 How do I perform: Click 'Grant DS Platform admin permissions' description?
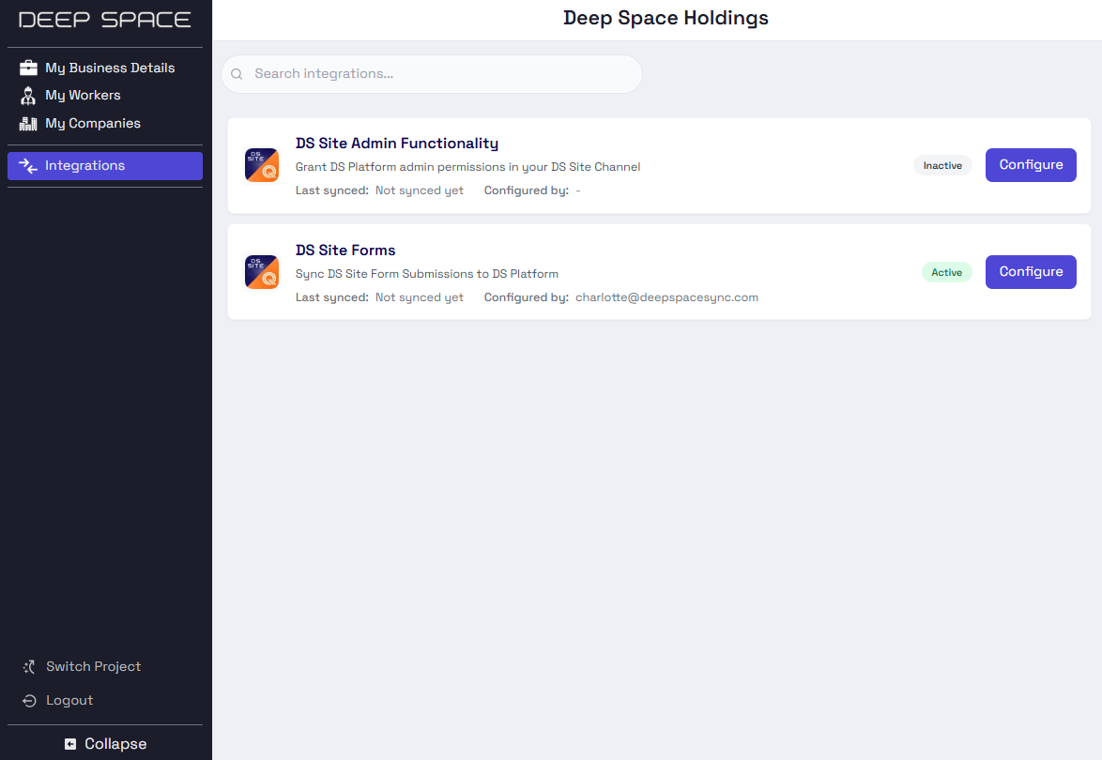pyautogui.click(x=467, y=167)
